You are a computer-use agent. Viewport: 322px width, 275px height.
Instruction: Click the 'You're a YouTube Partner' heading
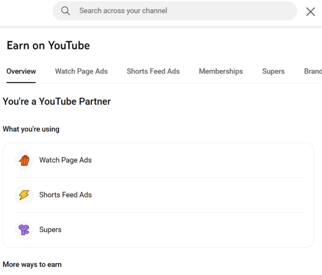tap(56, 101)
